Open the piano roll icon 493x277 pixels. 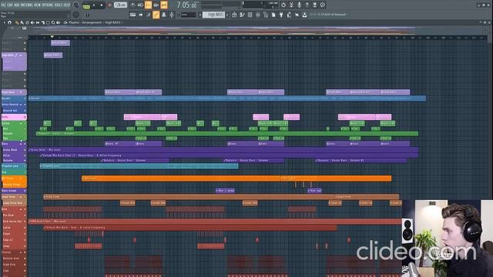pos(242,15)
